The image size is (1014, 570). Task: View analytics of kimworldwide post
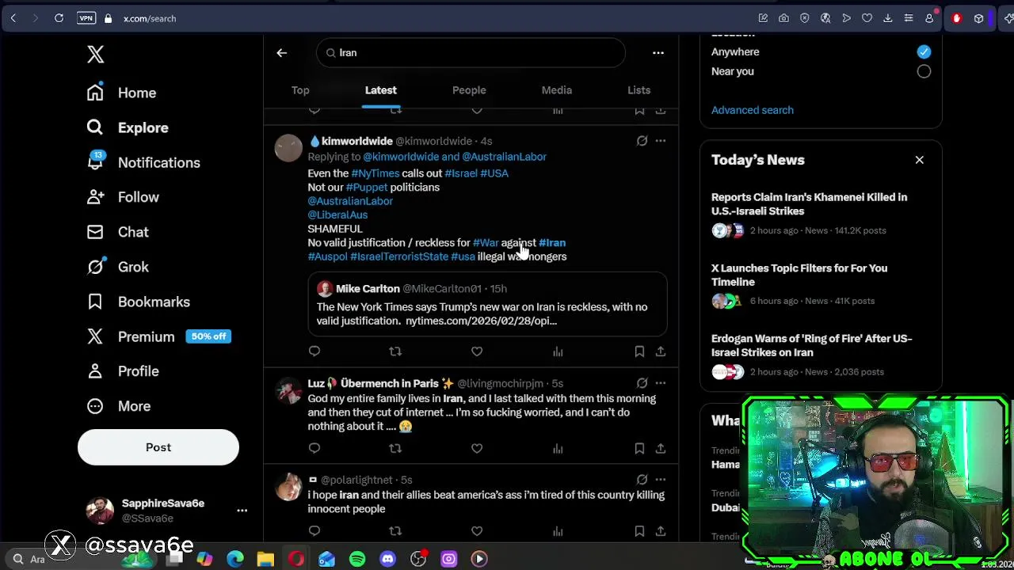tap(558, 351)
